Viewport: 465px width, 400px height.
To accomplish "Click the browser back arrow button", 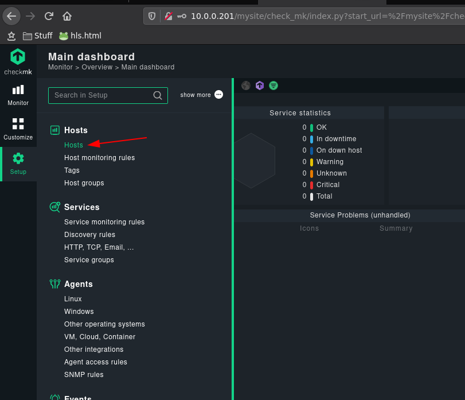I will coord(11,16).
